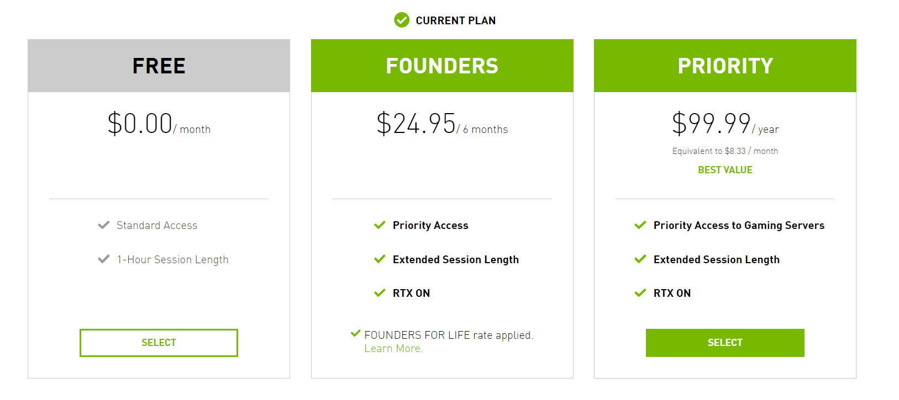Click the Priority plan RTX ON checkmark
The height and width of the screenshot is (400, 899).
pyautogui.click(x=640, y=293)
